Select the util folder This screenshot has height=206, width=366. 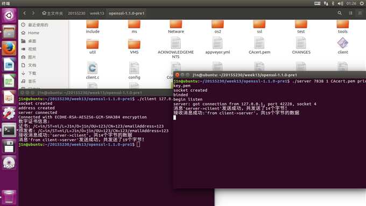(93, 46)
